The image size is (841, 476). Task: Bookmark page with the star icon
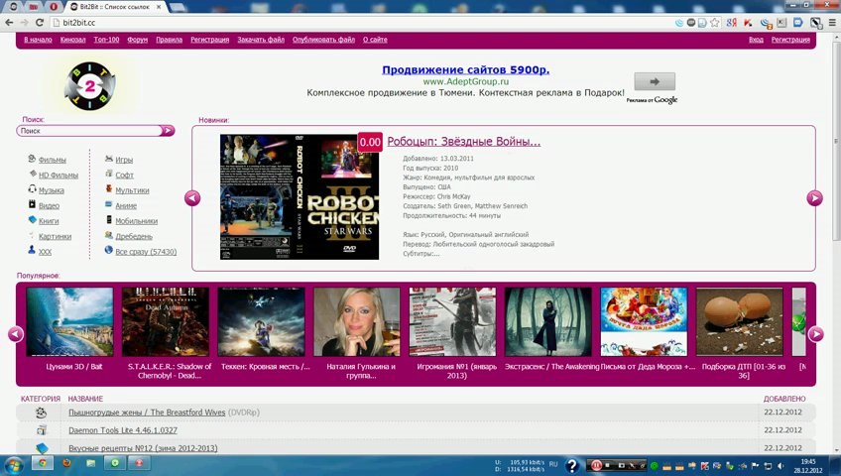pyautogui.click(x=714, y=22)
